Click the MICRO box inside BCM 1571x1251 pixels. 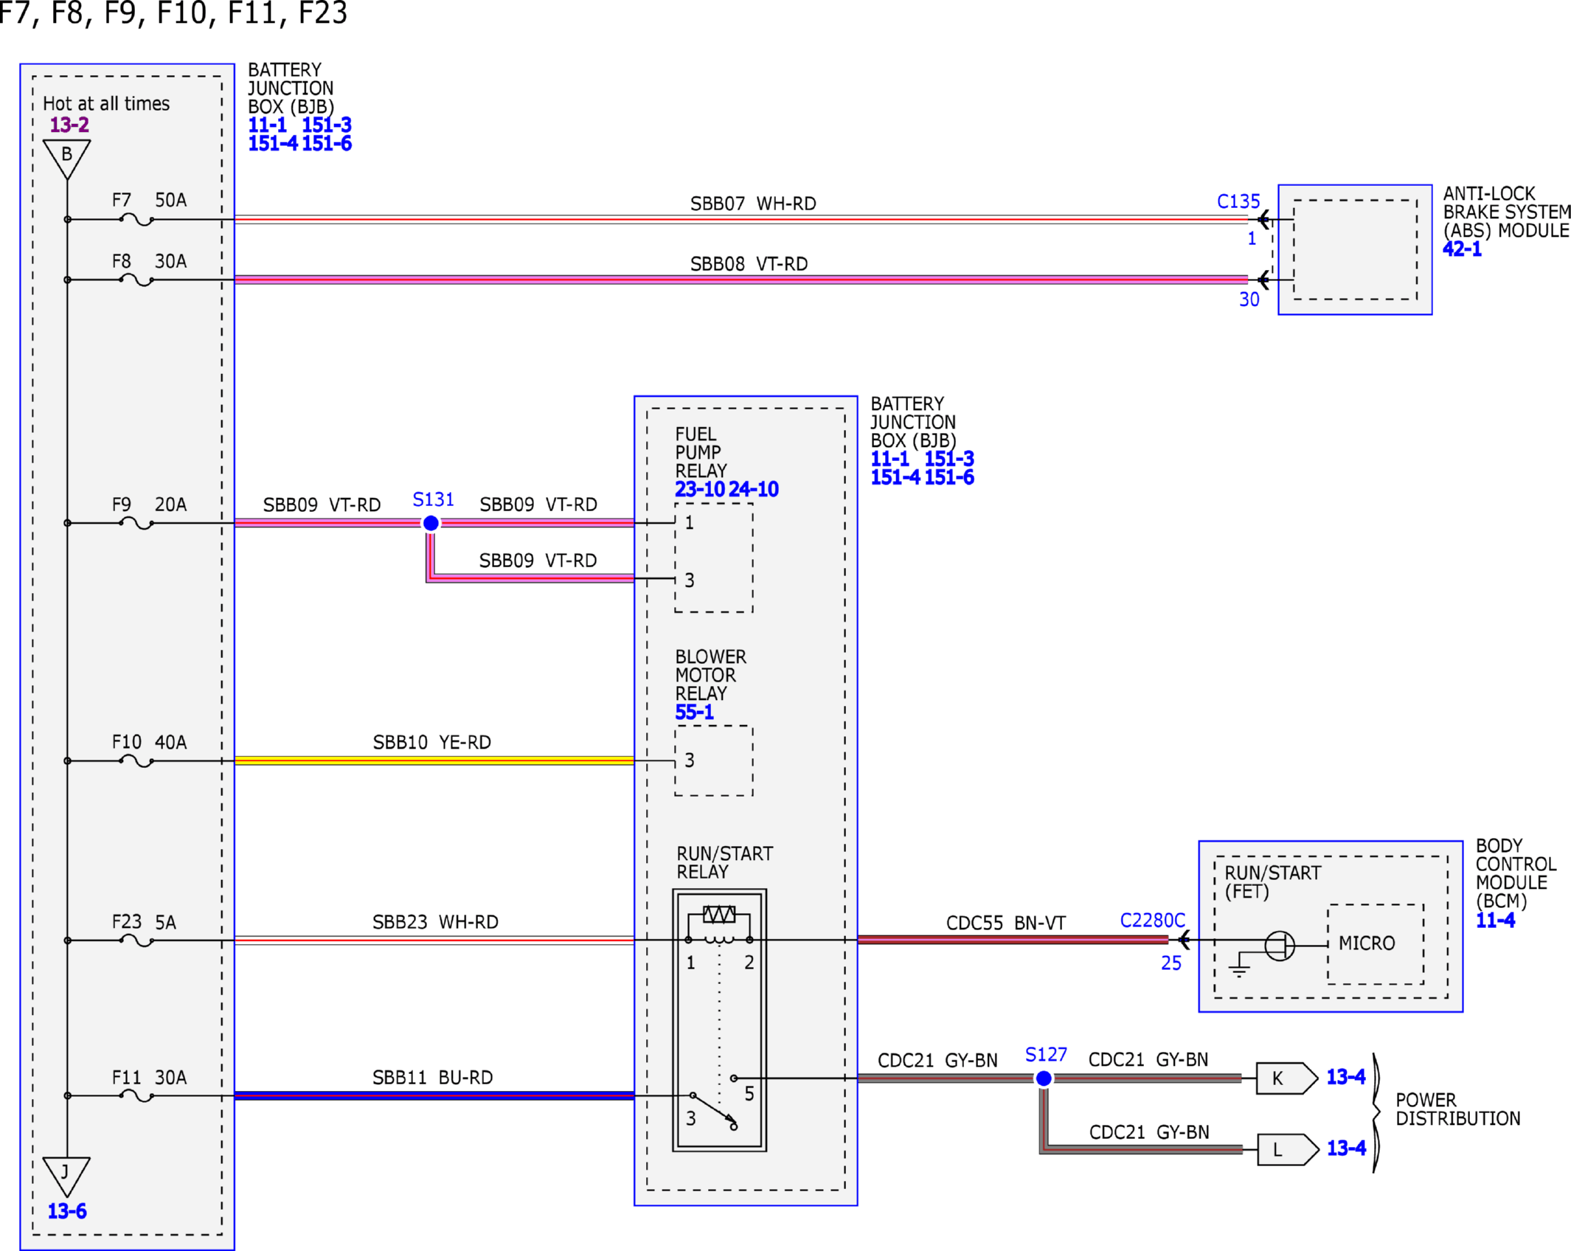[1376, 944]
